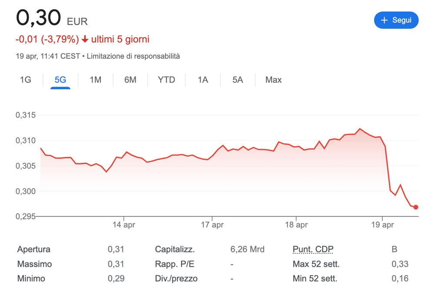435x292 pixels.
Task: Click the 14 apr axis marker
Action: click(x=124, y=224)
